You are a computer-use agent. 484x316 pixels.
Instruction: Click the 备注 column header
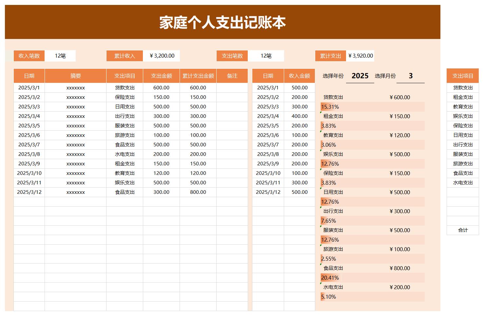(x=232, y=76)
